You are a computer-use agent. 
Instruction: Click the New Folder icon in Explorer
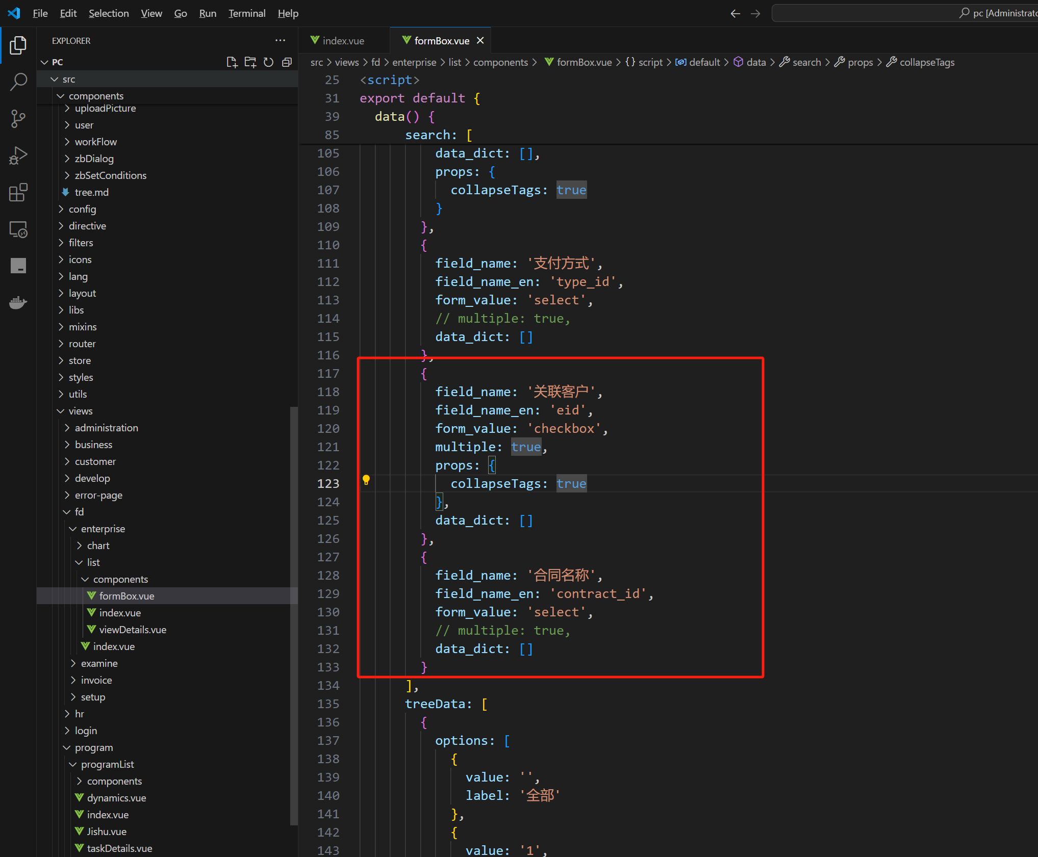point(250,62)
